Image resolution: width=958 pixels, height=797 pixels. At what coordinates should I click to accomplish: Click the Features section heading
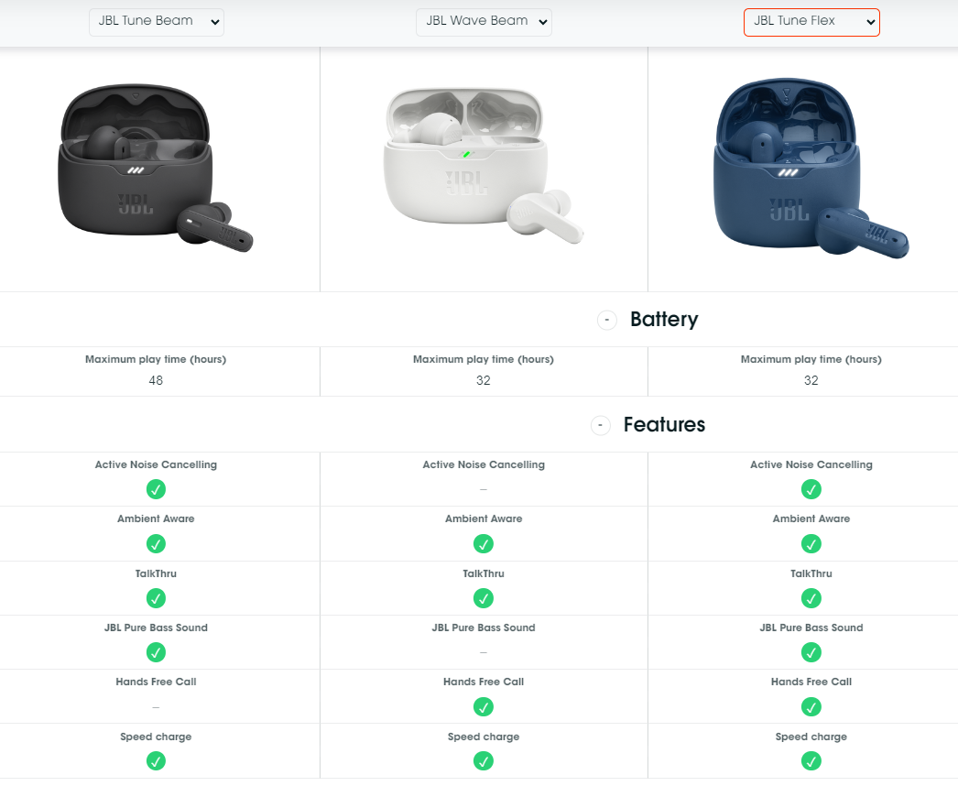pos(664,425)
